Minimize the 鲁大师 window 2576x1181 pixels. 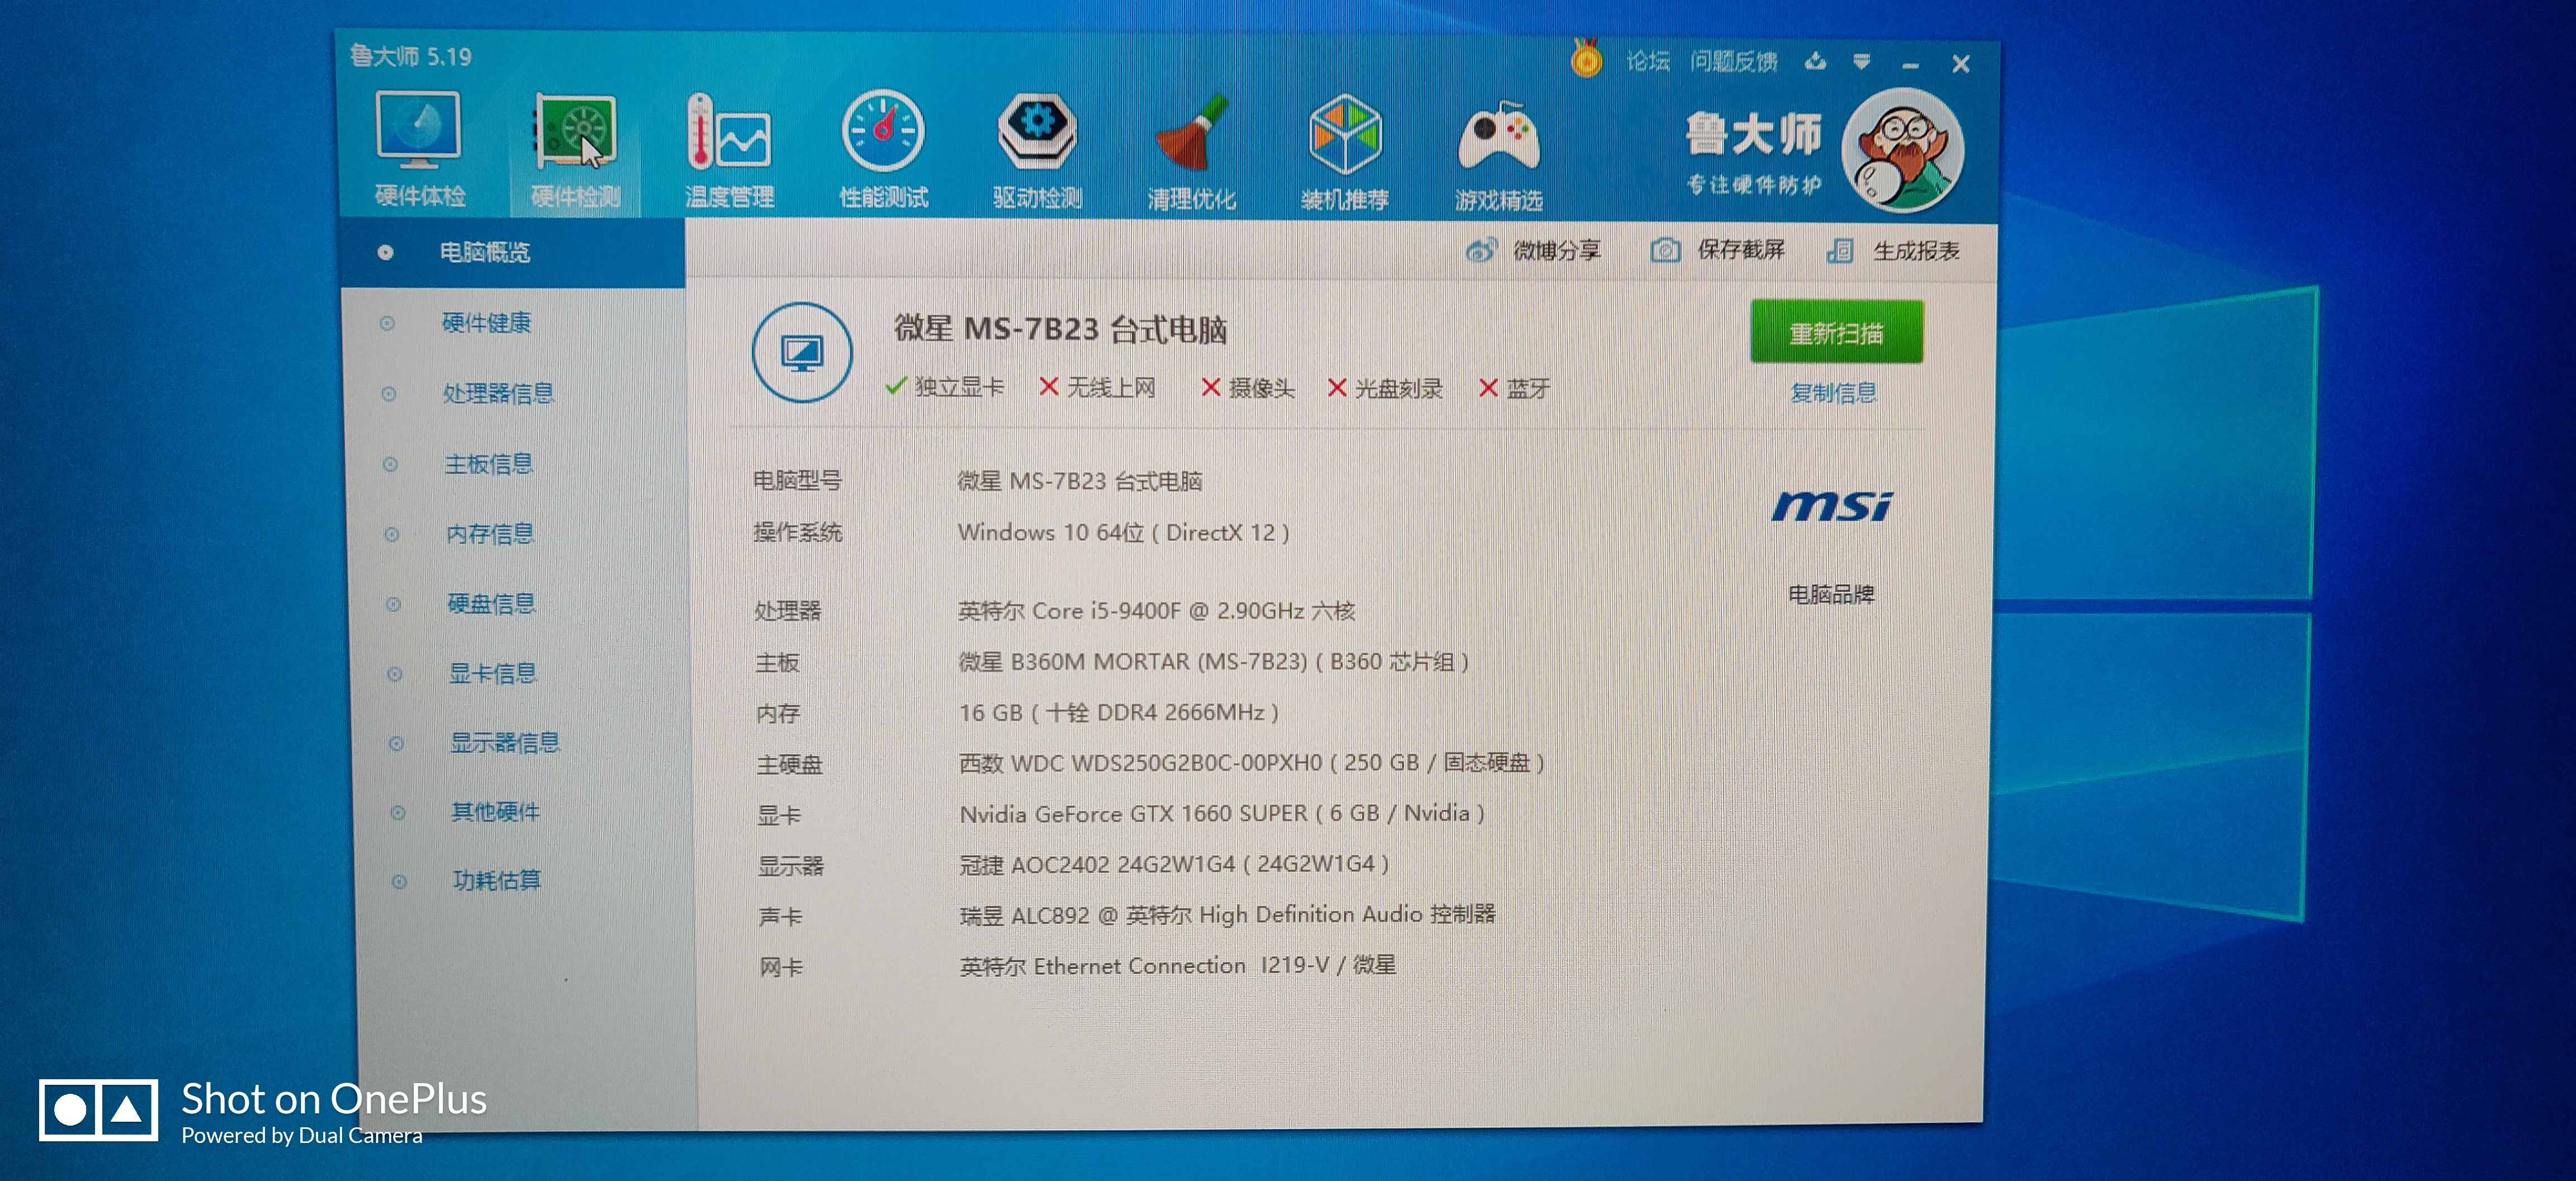tap(1910, 65)
